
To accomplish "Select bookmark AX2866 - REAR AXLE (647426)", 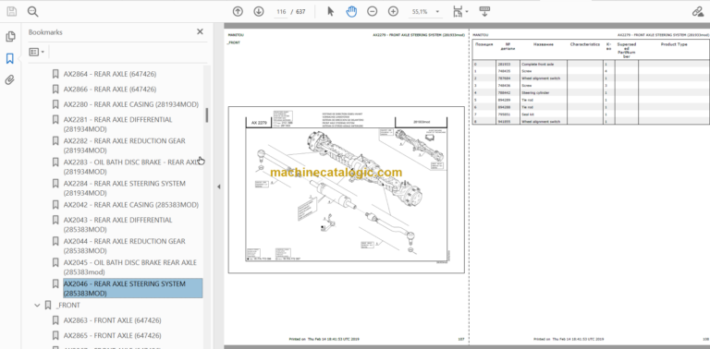I will [110, 89].
